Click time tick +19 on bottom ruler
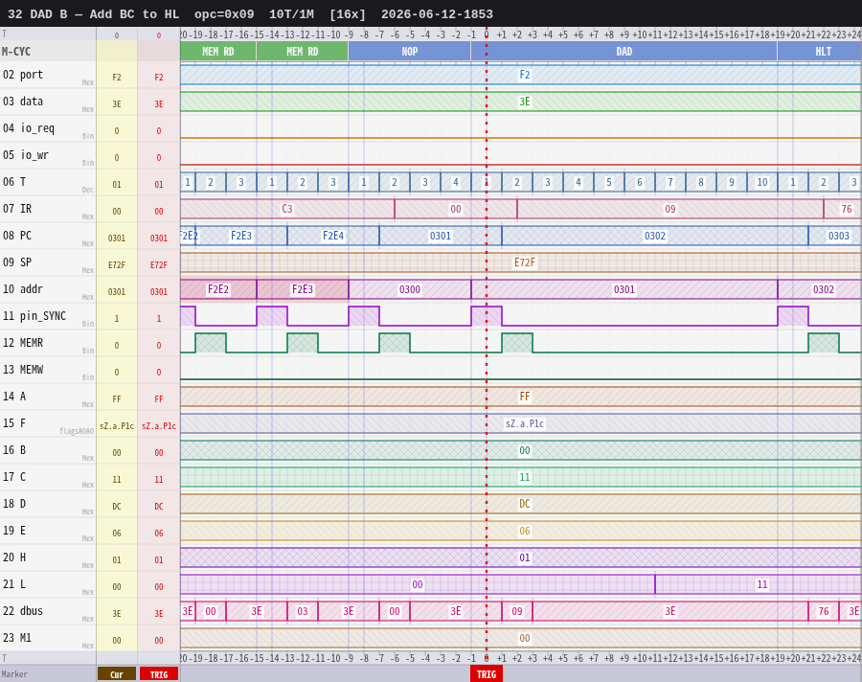Viewport: 862px width, 682px height. 778,658
